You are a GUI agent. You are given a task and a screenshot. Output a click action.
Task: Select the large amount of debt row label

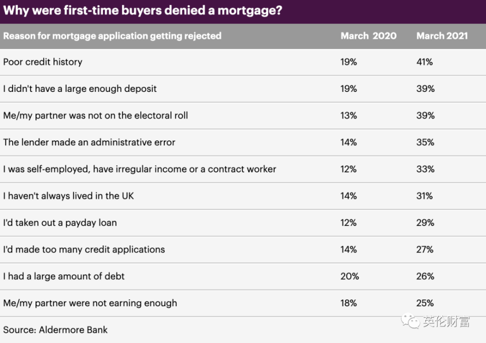tap(64, 276)
